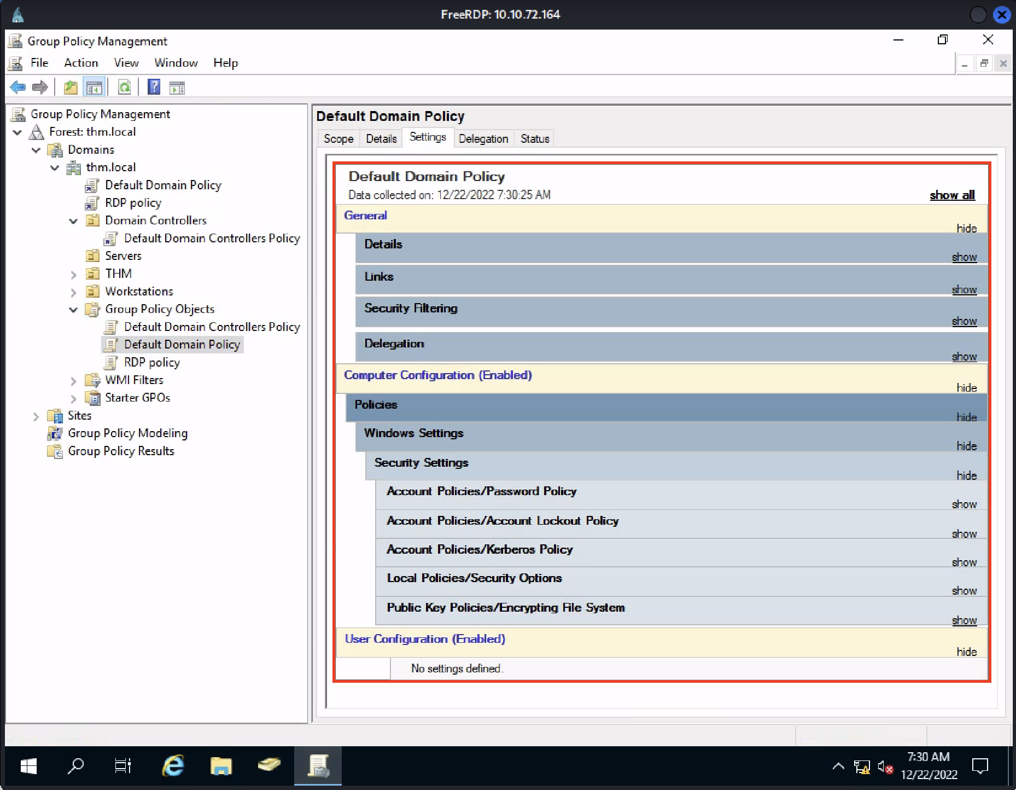Image resolution: width=1016 pixels, height=790 pixels.
Task: Click the Group Policy Results icon
Action: coord(55,451)
